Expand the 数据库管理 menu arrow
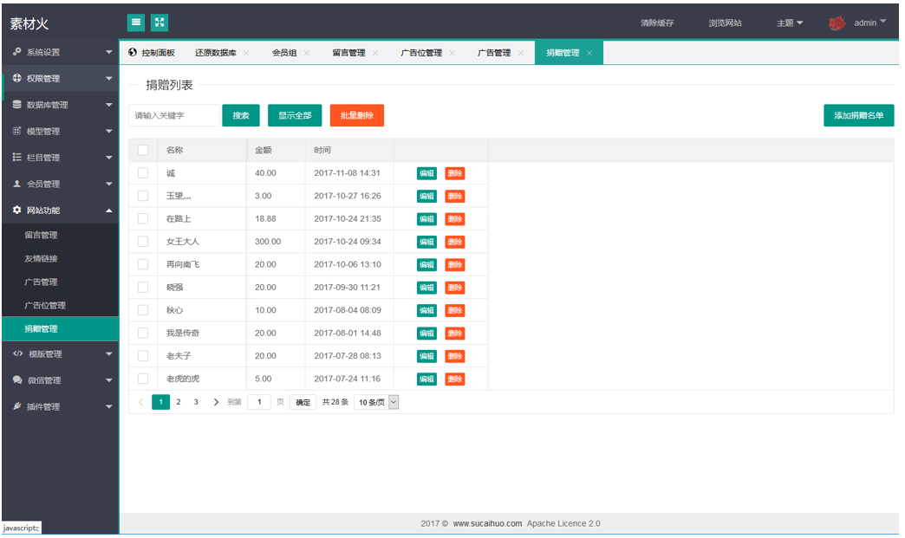The height and width of the screenshot is (538, 905). click(109, 105)
